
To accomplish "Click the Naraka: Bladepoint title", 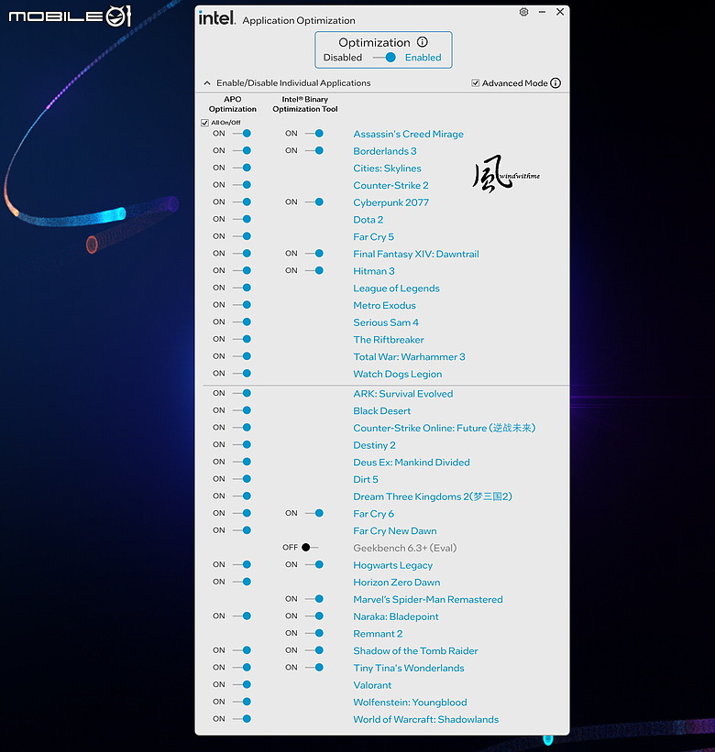I will (x=396, y=616).
